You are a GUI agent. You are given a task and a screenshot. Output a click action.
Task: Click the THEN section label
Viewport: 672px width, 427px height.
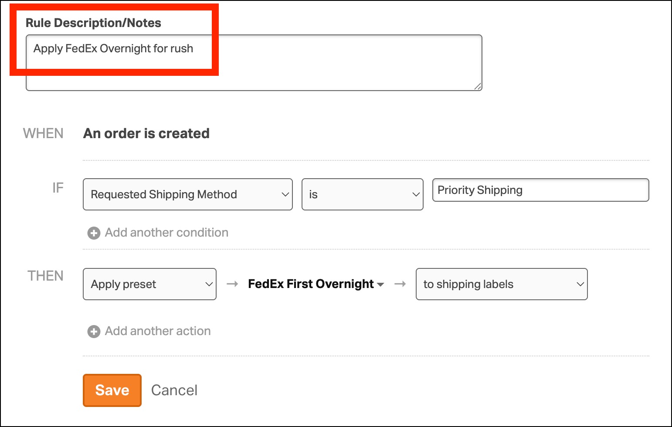45,276
